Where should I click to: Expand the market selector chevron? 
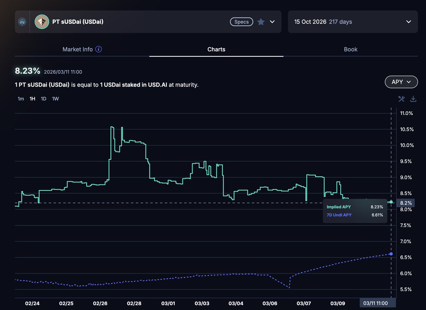click(x=272, y=22)
